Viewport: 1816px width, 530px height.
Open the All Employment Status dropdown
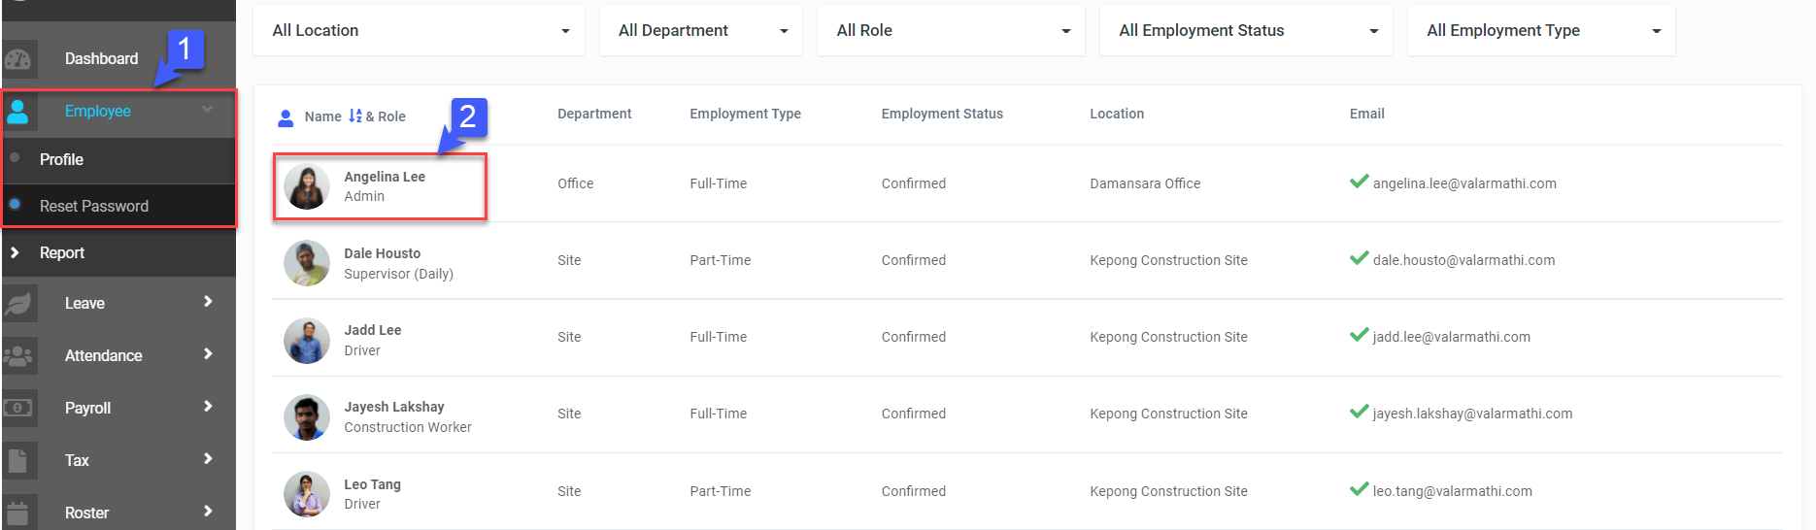point(1246,31)
